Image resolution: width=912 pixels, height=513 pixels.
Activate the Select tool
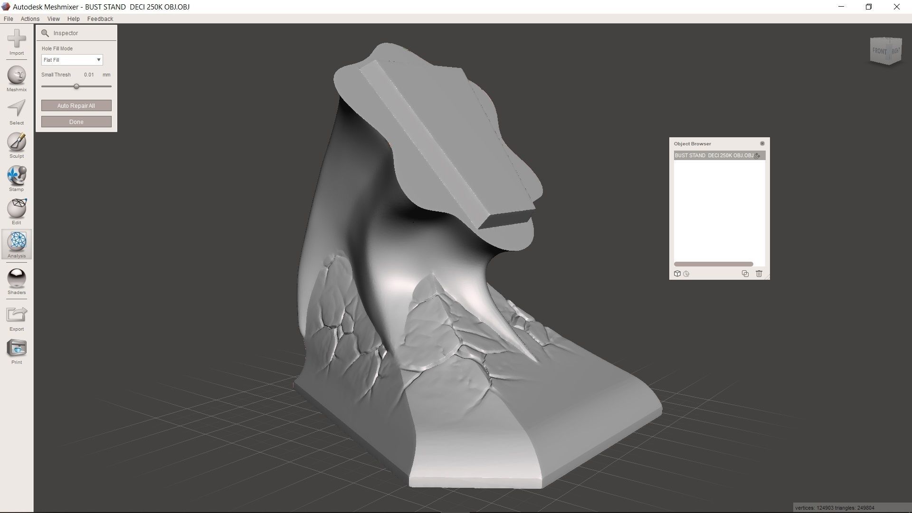click(x=17, y=109)
